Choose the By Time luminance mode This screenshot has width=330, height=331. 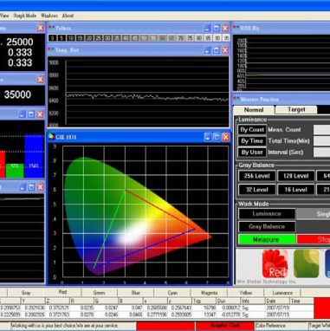(x=252, y=141)
